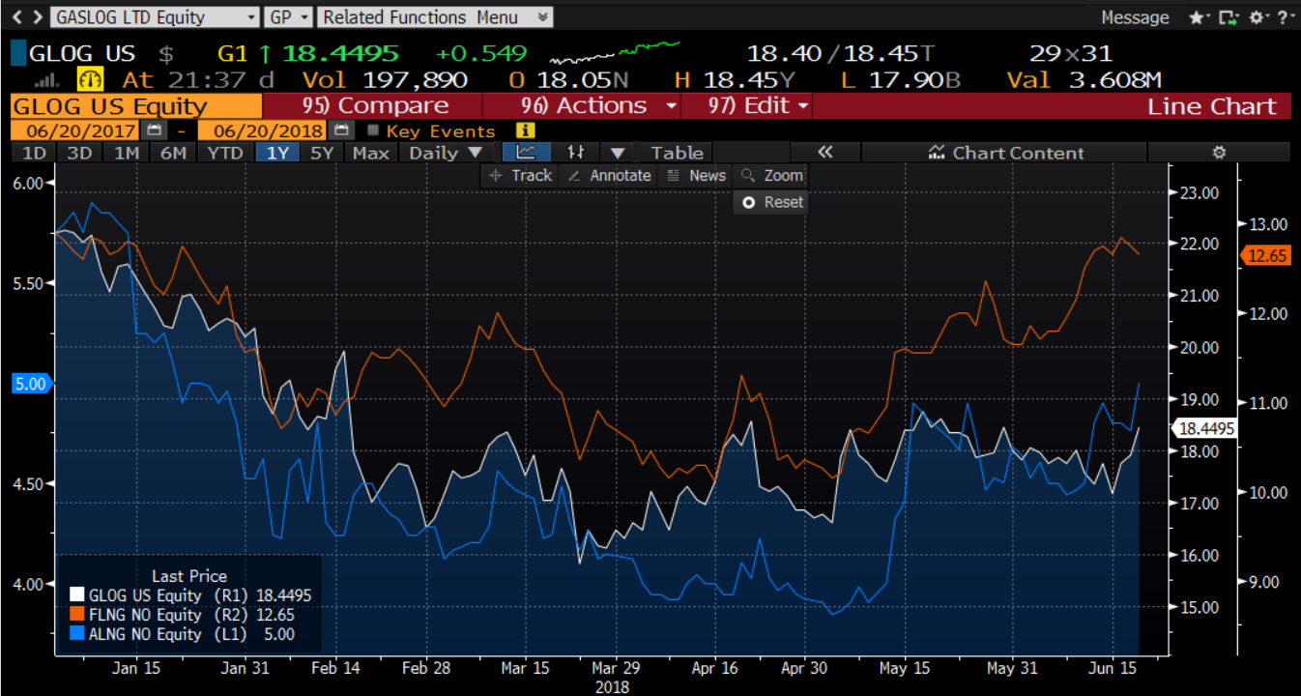Click the blue ALNG NO Equity legend swatch

coord(76,634)
